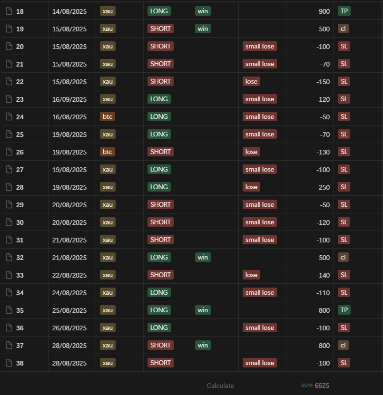Click the TP tag in row 18
The image size is (383, 395).
pyautogui.click(x=344, y=11)
